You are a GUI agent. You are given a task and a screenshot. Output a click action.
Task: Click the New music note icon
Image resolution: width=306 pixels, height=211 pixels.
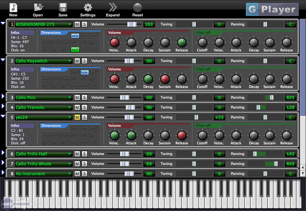[x=13, y=8]
